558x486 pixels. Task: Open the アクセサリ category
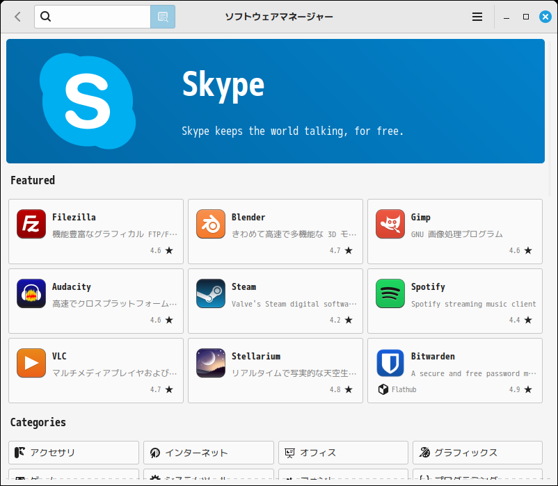(74, 453)
